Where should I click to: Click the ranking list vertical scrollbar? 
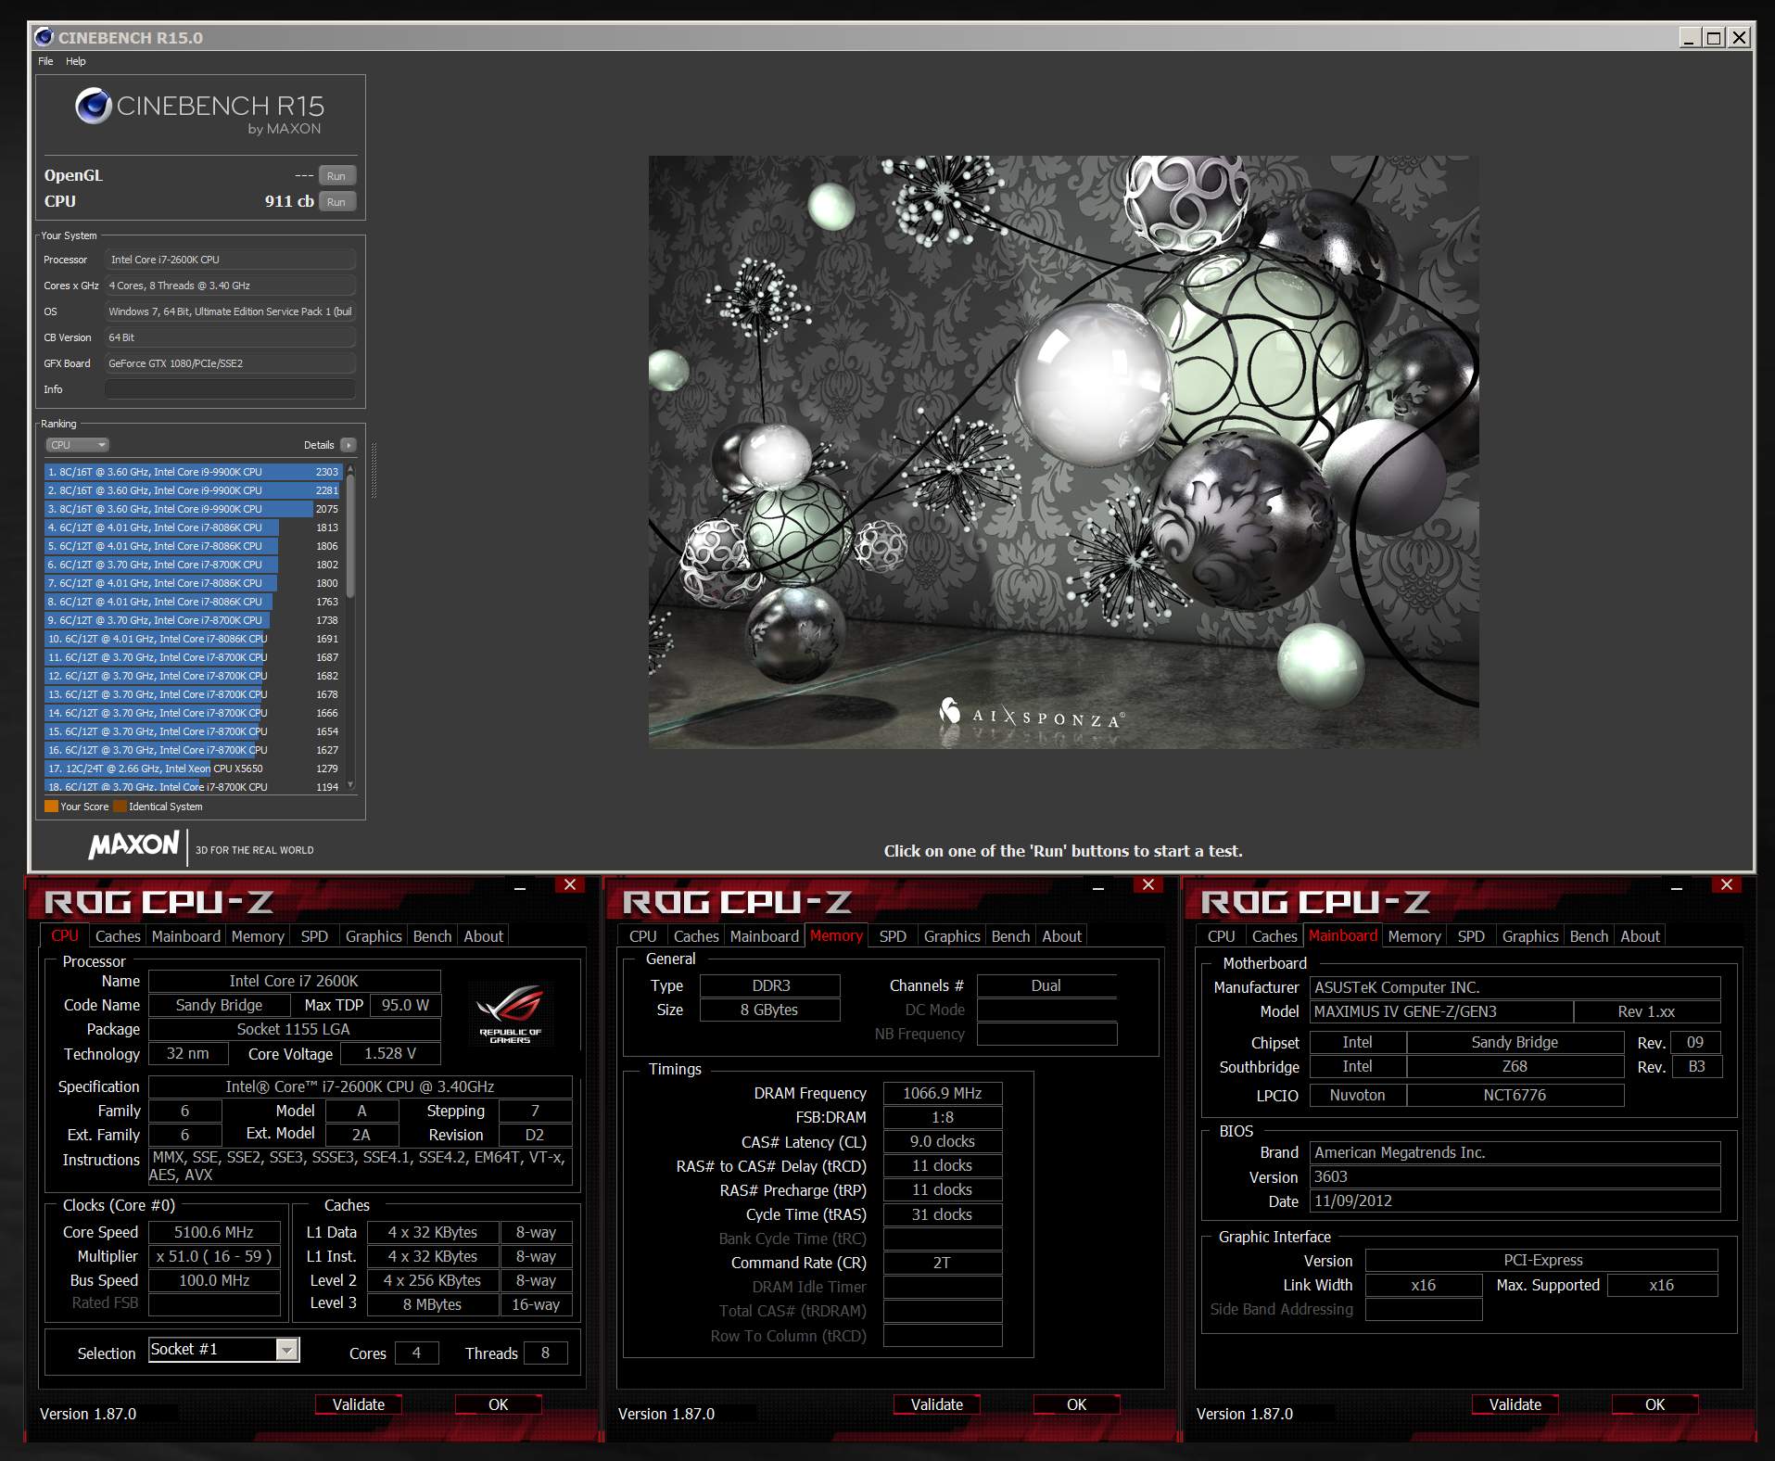[x=350, y=535]
